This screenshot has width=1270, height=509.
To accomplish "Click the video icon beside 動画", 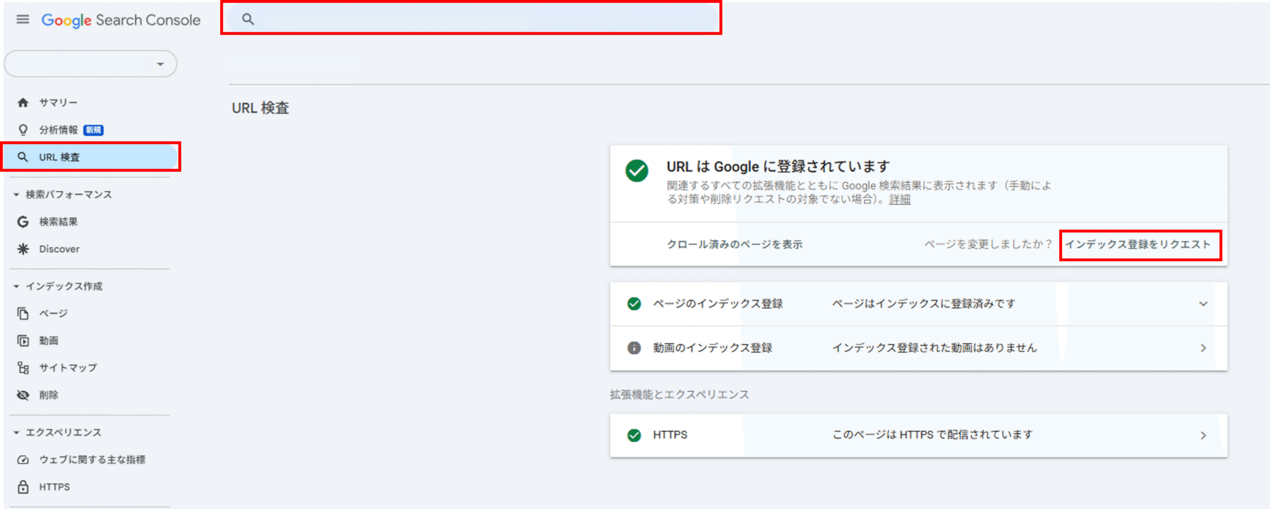I will [23, 340].
